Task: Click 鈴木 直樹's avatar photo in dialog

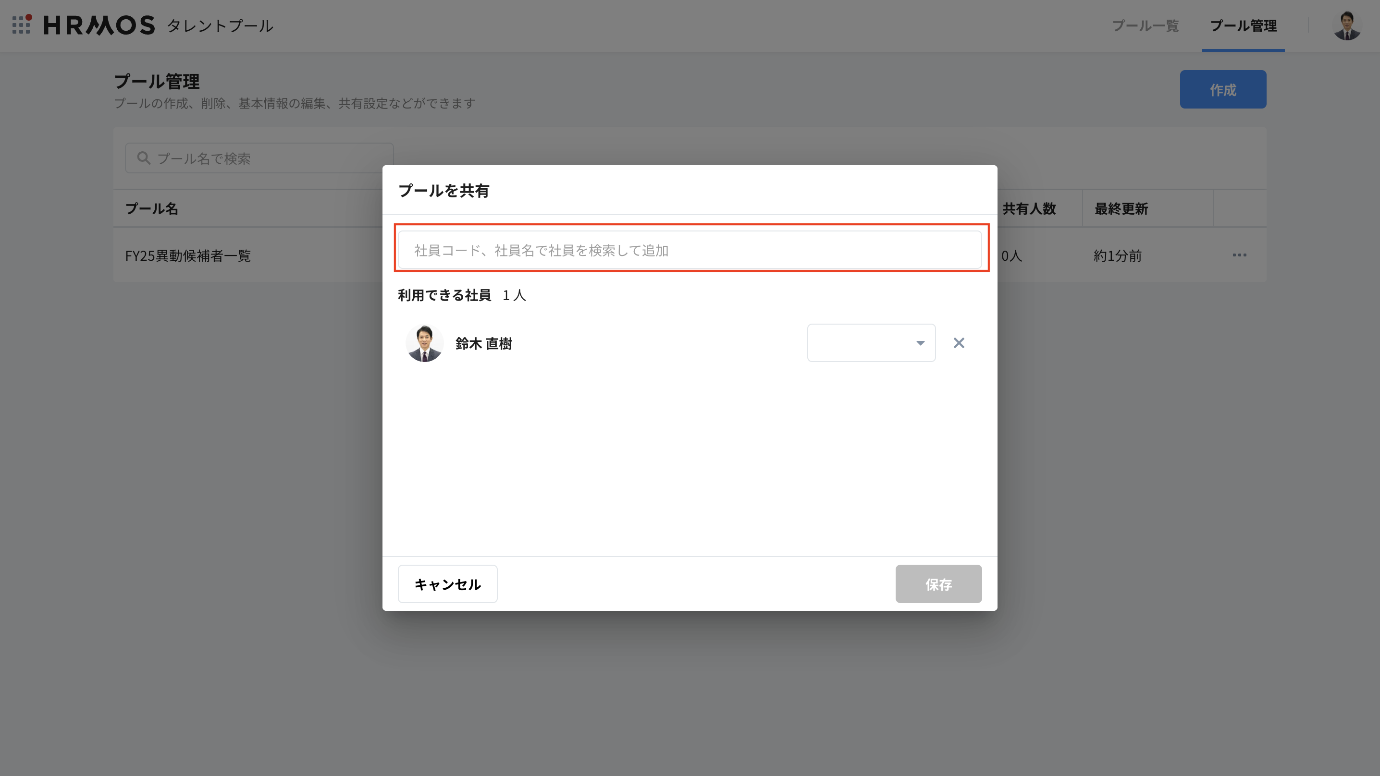Action: pos(424,343)
